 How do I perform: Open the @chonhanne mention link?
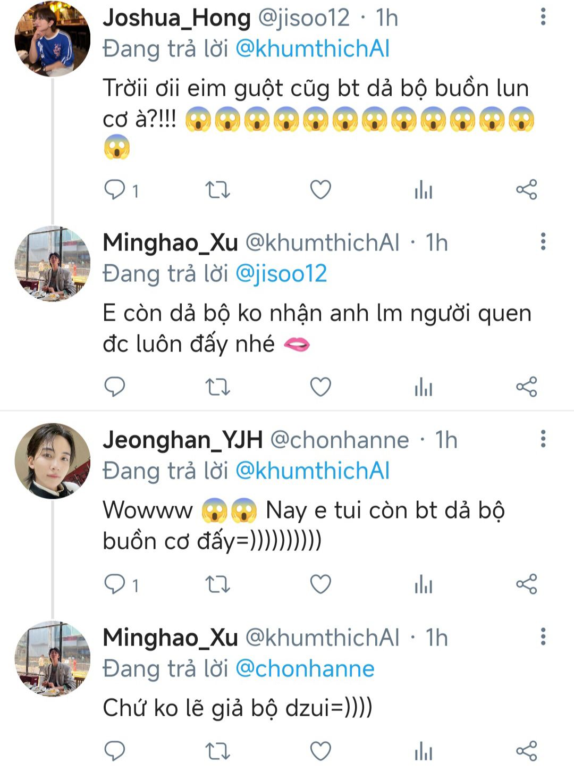(x=305, y=669)
